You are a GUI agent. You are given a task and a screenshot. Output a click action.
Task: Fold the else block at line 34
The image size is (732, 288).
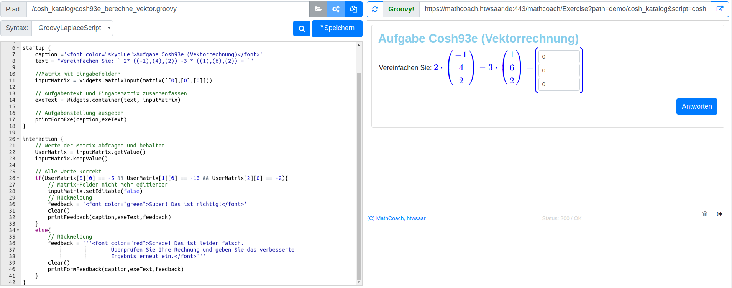(x=18, y=230)
